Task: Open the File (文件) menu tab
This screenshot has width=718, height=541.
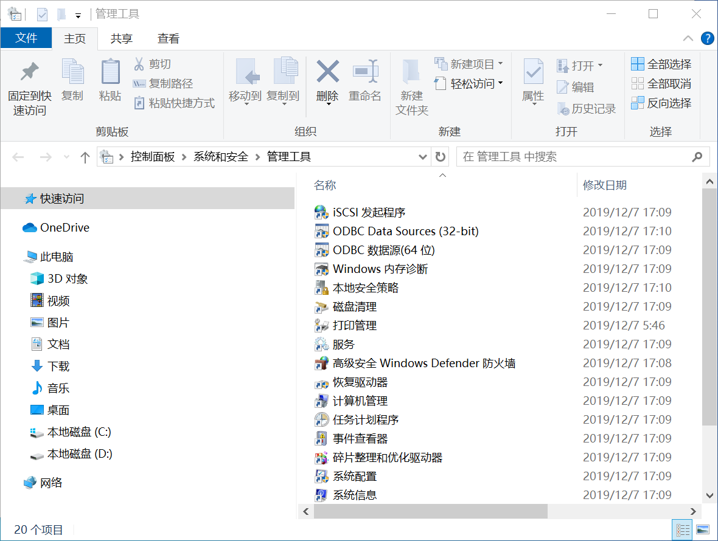Action: tap(26, 38)
